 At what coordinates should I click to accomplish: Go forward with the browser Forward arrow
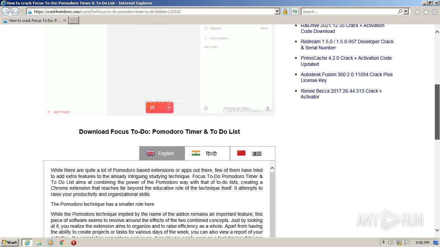click(x=15, y=11)
